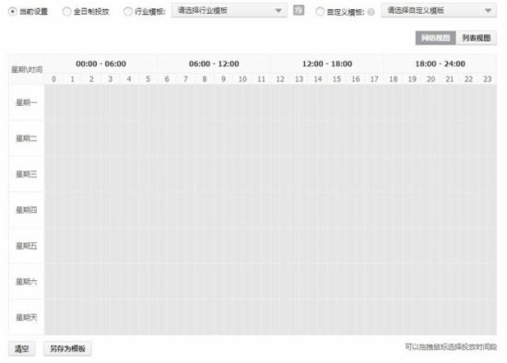Click the hour 0 column header
Viewport: 507px width, 363px height.
click(x=53, y=79)
